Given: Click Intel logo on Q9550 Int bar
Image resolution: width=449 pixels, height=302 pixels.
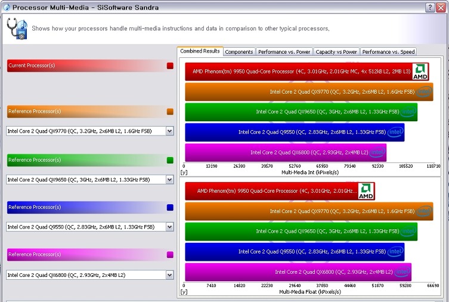Looking at the screenshot, I should coord(395,132).
